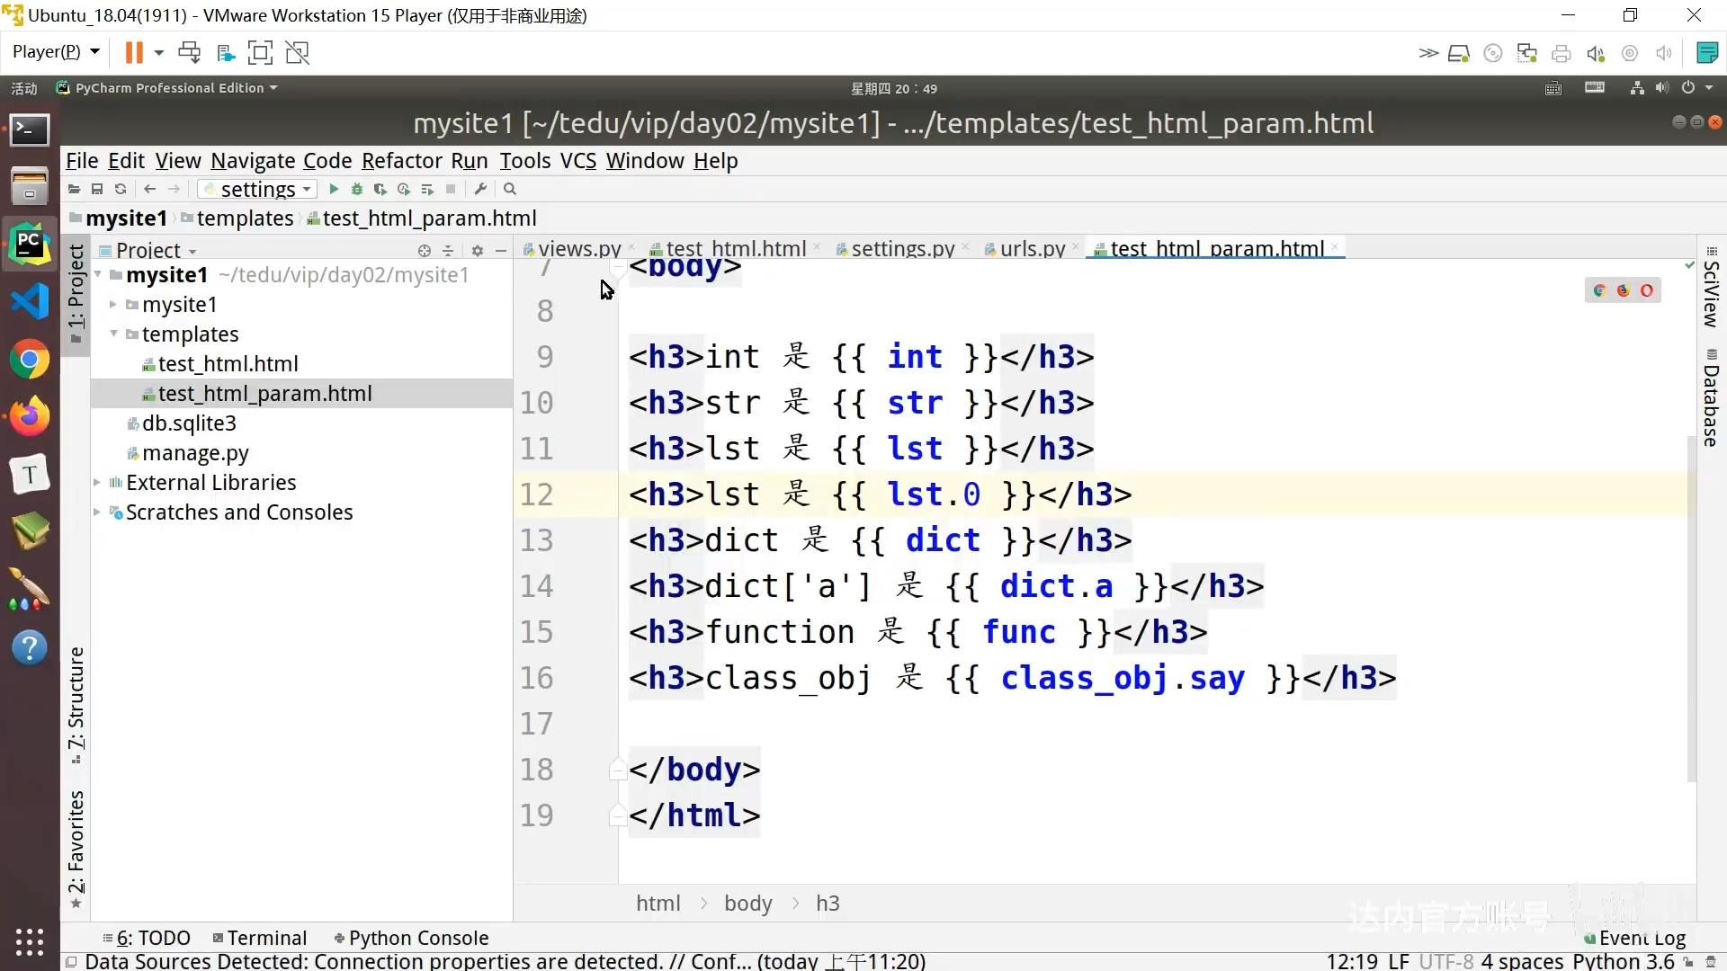Viewport: 1727px width, 971px height.
Task: Open the Refactor menu
Action: point(401,161)
